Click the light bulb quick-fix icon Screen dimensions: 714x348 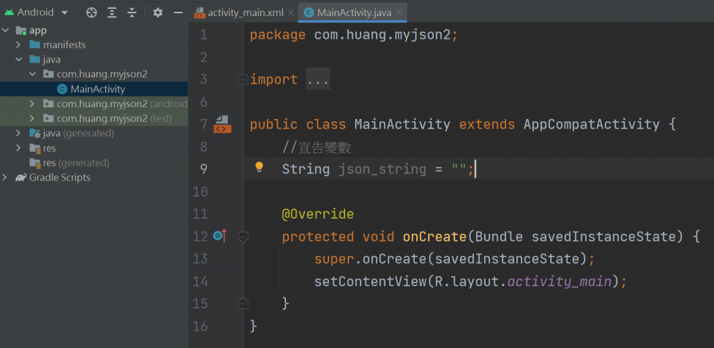point(259,168)
